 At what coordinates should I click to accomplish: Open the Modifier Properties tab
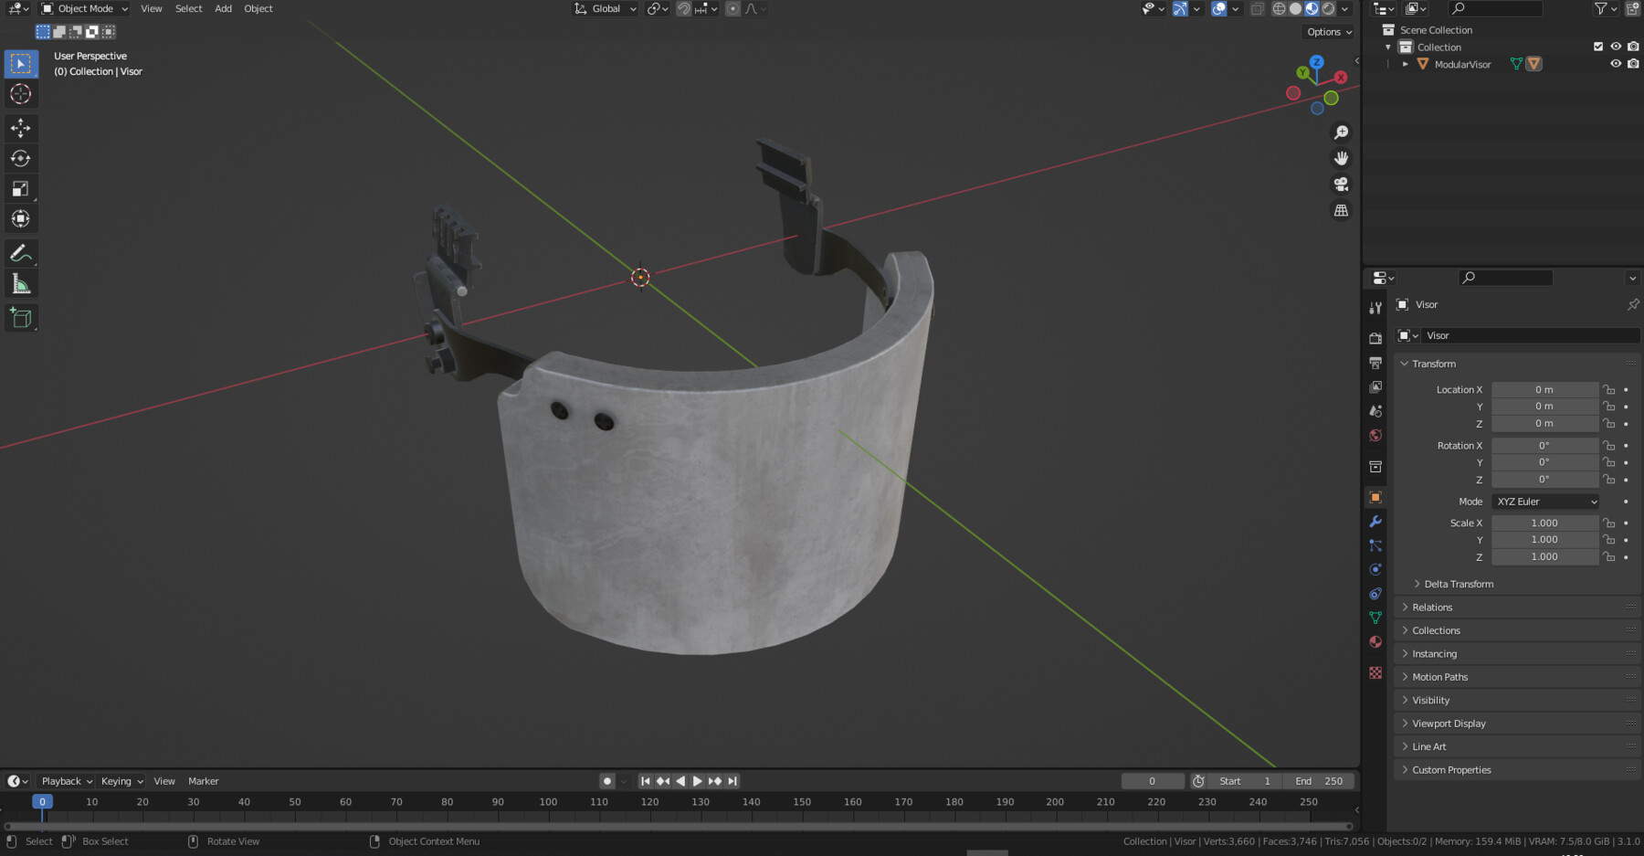(1375, 521)
